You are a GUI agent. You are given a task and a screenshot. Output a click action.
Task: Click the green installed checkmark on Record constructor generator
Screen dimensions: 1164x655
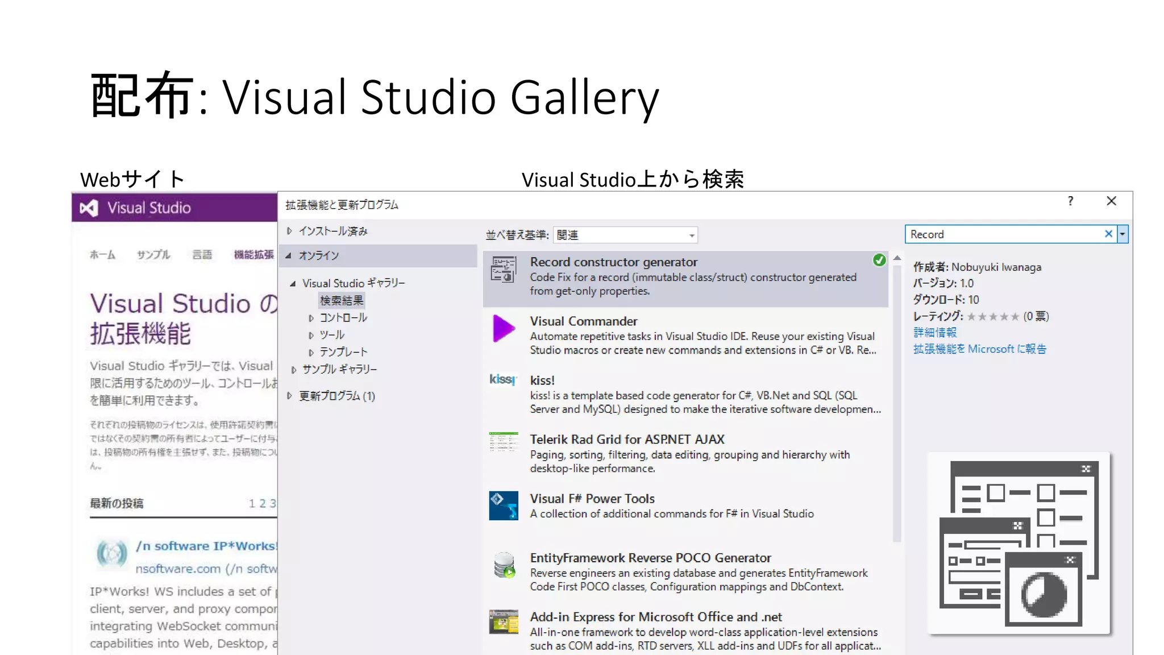tap(879, 260)
